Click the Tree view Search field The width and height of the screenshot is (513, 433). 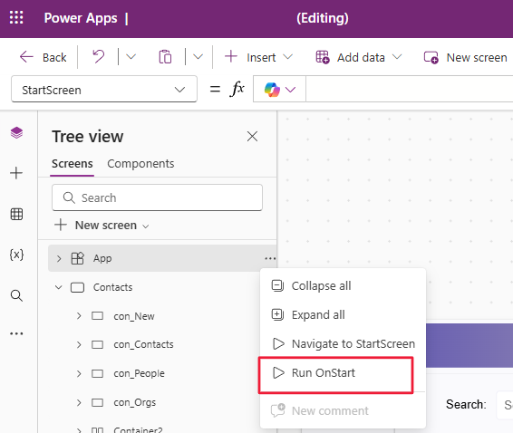pos(157,197)
